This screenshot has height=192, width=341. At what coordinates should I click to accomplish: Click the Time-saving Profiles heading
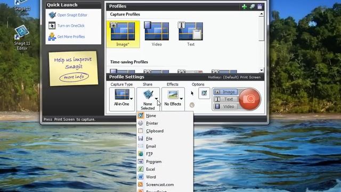click(x=129, y=62)
